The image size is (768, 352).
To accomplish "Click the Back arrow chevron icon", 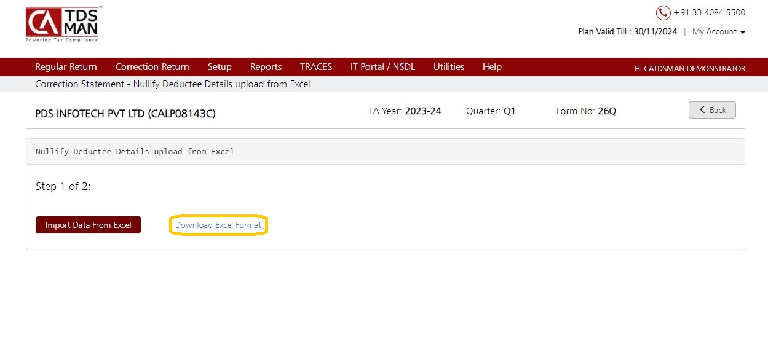I will pos(702,110).
